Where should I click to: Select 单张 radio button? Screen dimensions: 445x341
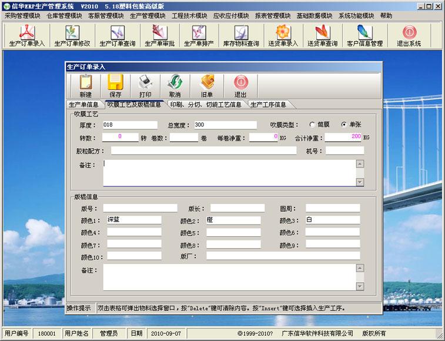pos(344,125)
